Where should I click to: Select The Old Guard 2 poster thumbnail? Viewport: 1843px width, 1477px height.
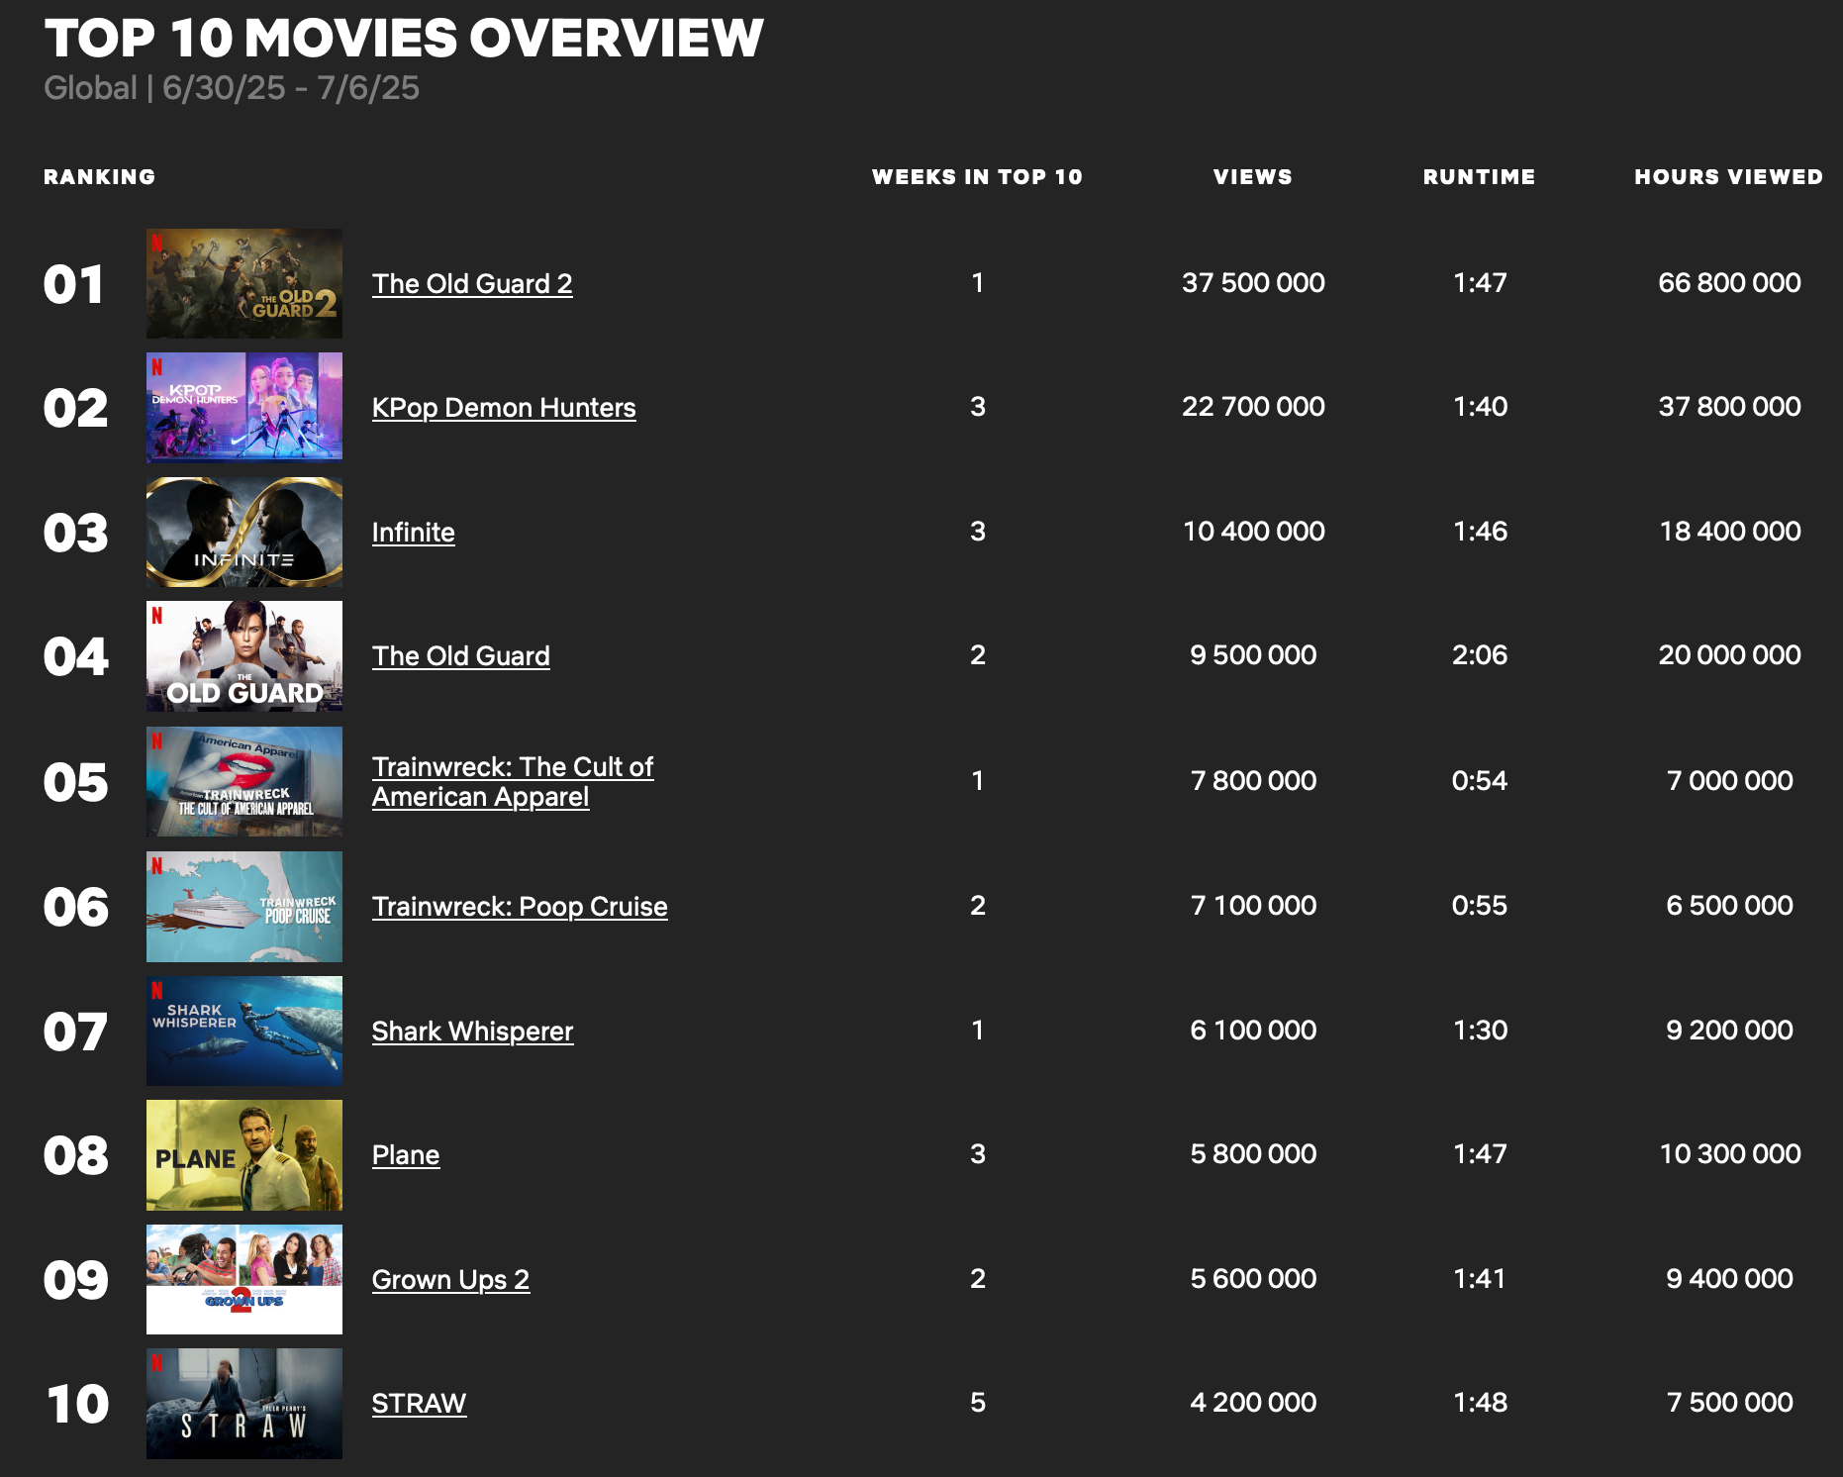244,284
